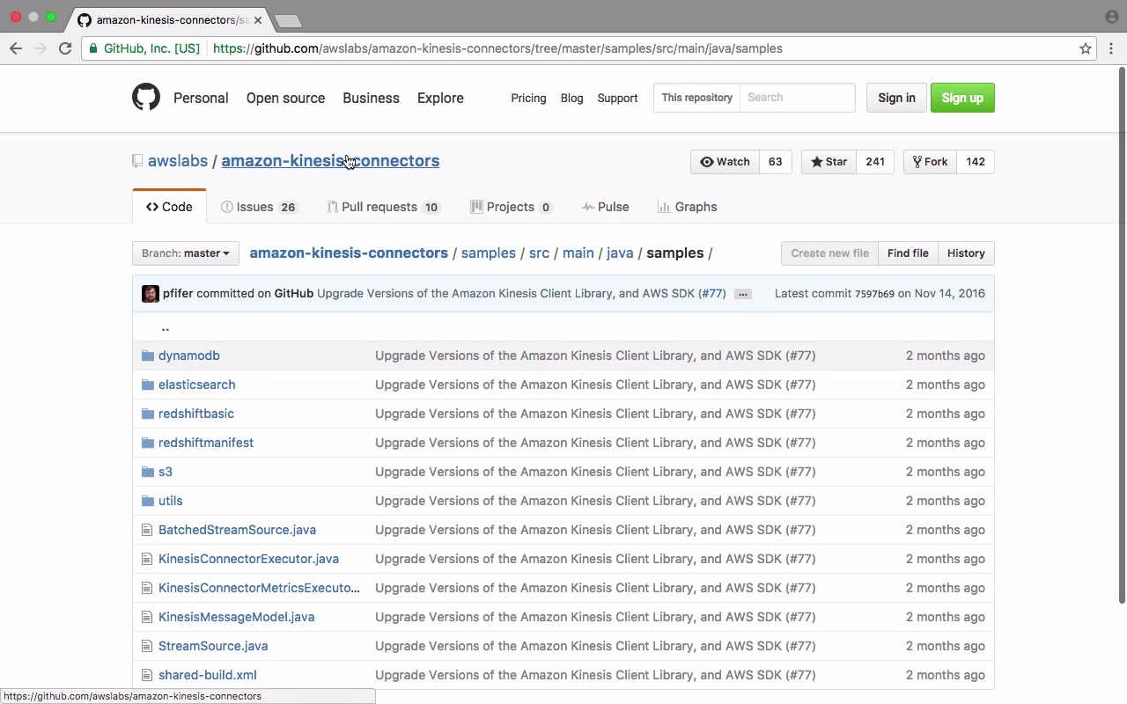The image size is (1127, 704).
Task: Click the page vertical scrollbar
Action: (1122, 334)
